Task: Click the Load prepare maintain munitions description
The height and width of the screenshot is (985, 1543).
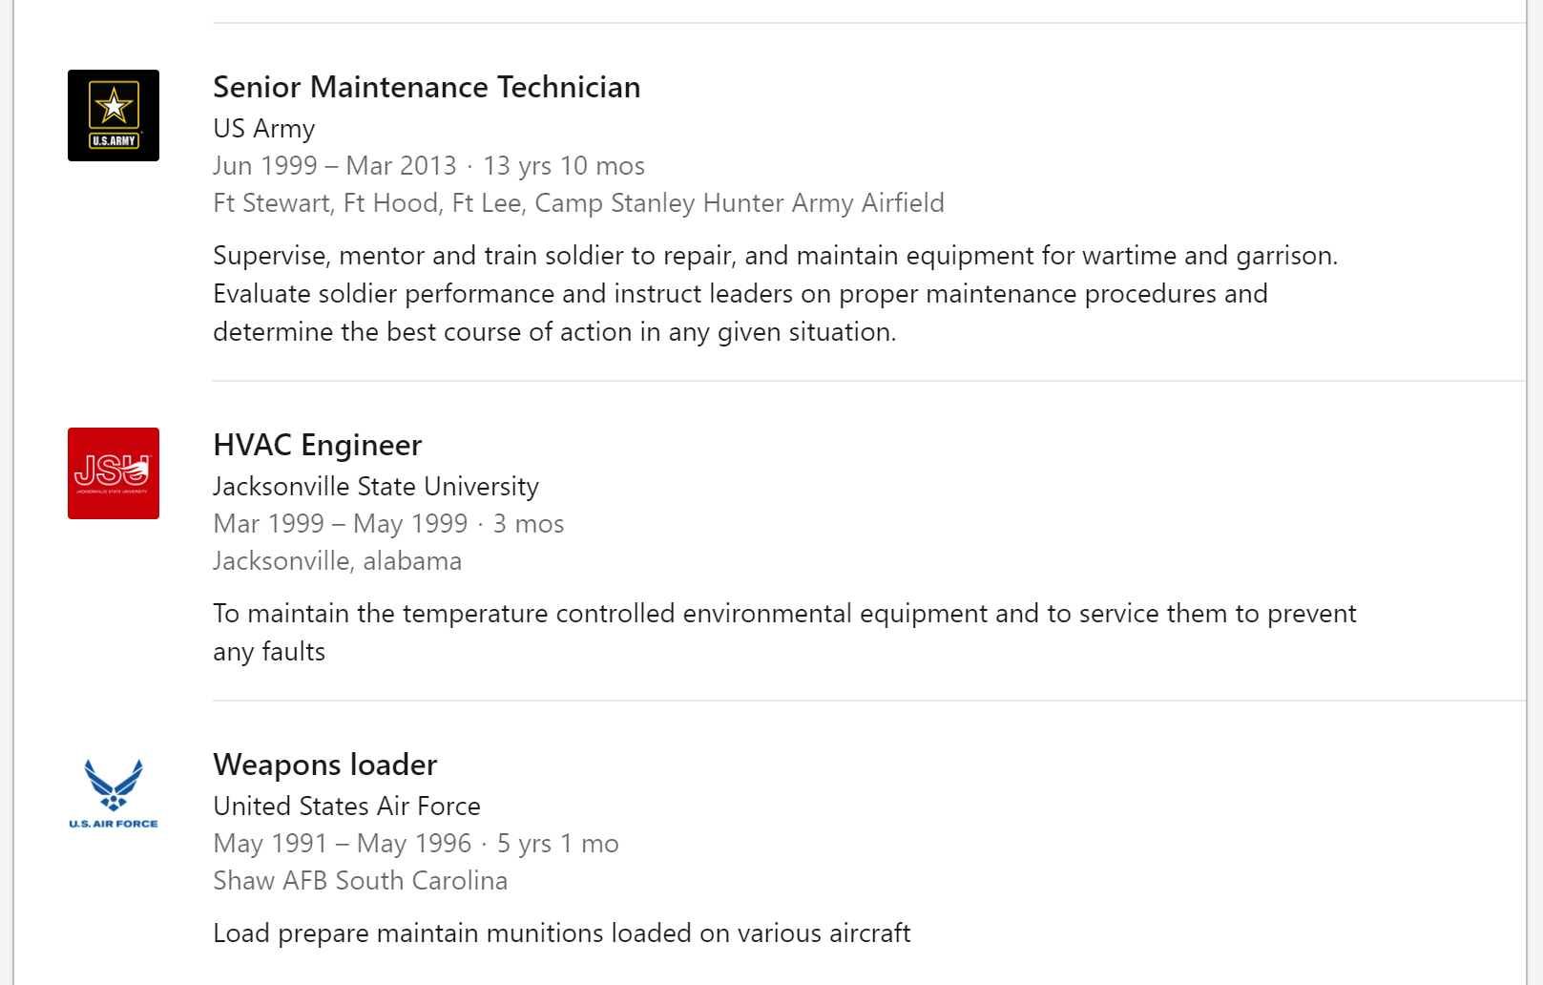Action: (x=561, y=933)
